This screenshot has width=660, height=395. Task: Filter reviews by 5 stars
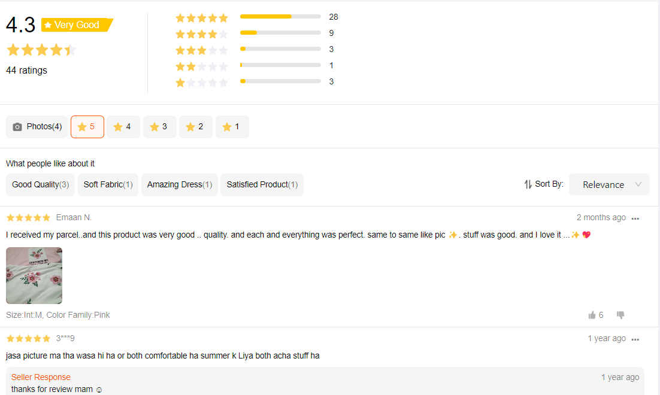pyautogui.click(x=87, y=127)
